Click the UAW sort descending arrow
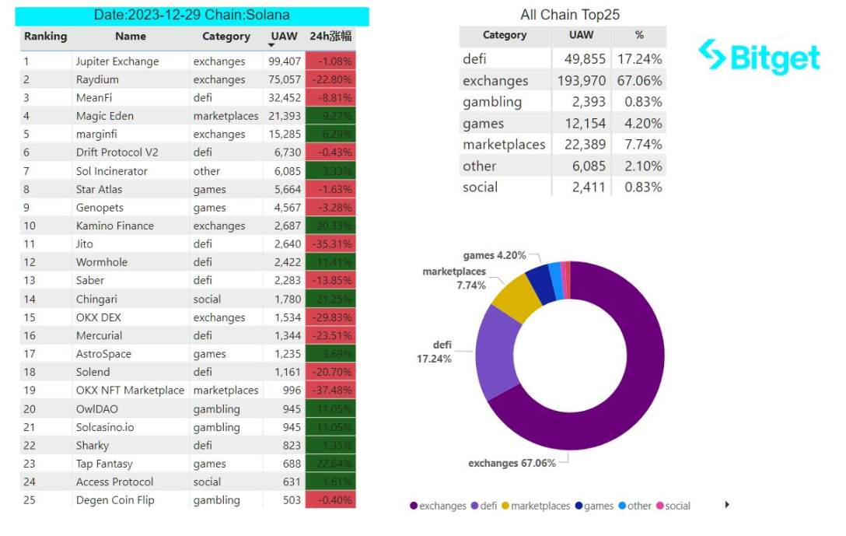The image size is (846, 536). 271,46
